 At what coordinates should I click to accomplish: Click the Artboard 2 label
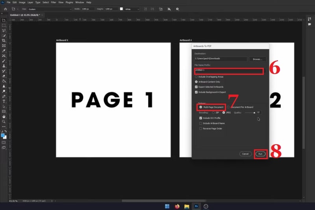(x=185, y=40)
